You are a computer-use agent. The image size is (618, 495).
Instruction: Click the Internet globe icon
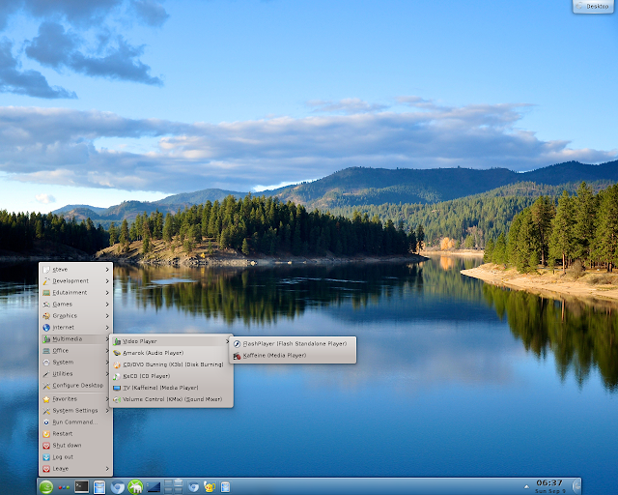pos(46,328)
